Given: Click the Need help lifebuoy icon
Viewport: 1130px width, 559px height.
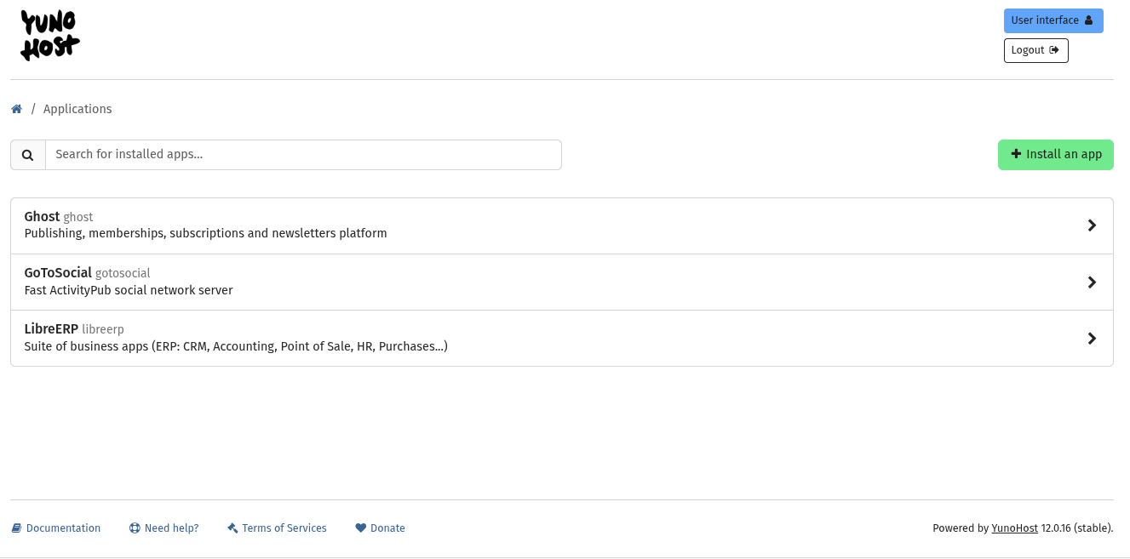Looking at the screenshot, I should pos(135,528).
